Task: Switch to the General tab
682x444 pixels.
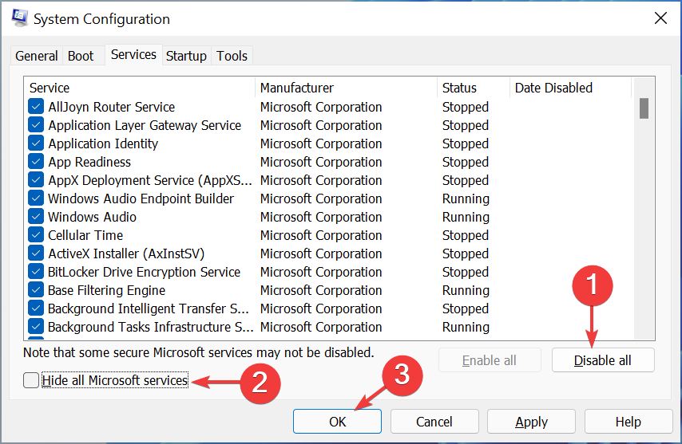Action: point(36,56)
